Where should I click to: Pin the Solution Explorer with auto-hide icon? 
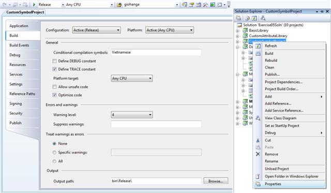(322, 11)
